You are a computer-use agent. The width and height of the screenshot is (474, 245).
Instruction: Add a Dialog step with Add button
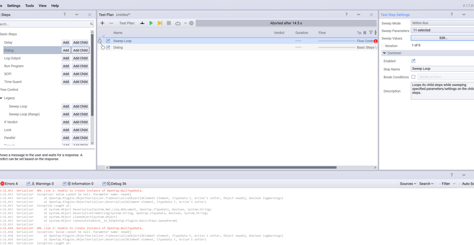click(66, 50)
